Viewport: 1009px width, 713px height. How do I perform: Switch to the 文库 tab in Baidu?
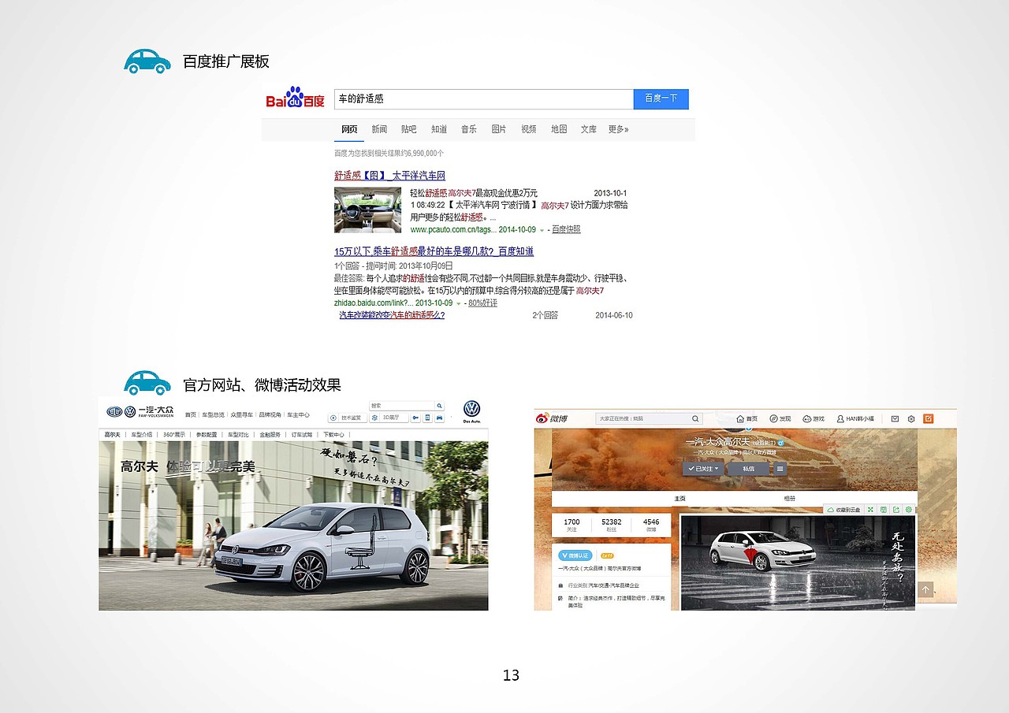click(x=589, y=129)
